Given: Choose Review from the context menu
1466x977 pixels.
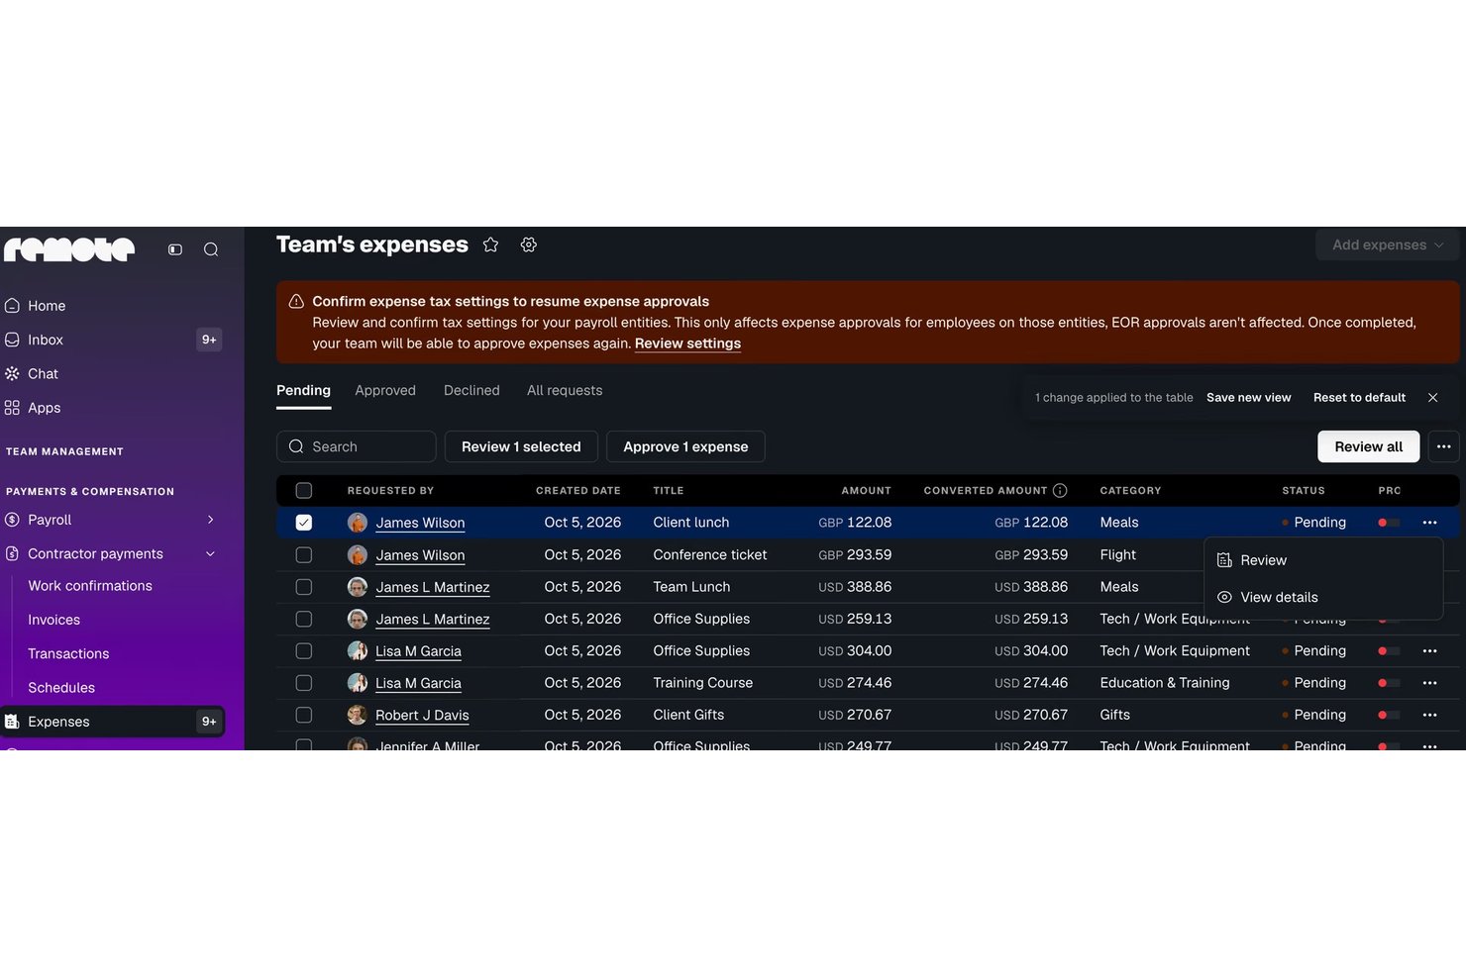Looking at the screenshot, I should pos(1323,560).
